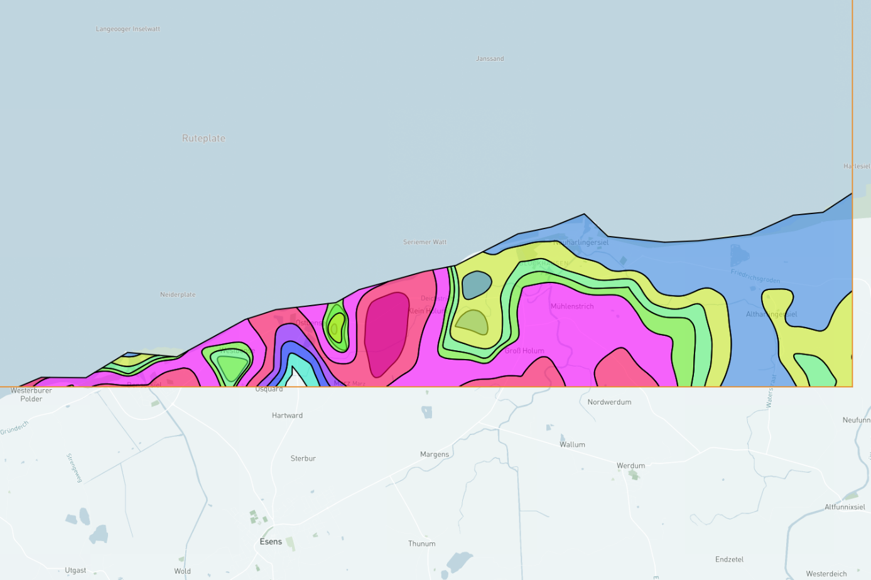Click the Ruteplate label in the sea
Image resolution: width=871 pixels, height=580 pixels.
pyautogui.click(x=203, y=138)
